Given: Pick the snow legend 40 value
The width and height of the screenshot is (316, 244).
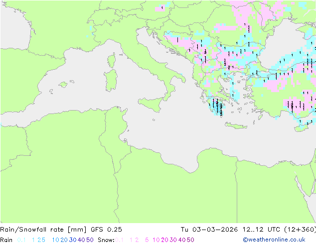Looking at the screenshot, I should click(x=182, y=240).
